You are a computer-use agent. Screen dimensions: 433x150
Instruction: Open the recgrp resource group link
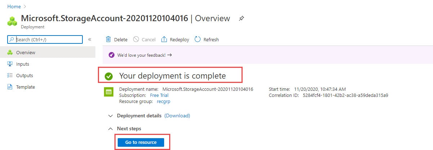click(x=163, y=102)
